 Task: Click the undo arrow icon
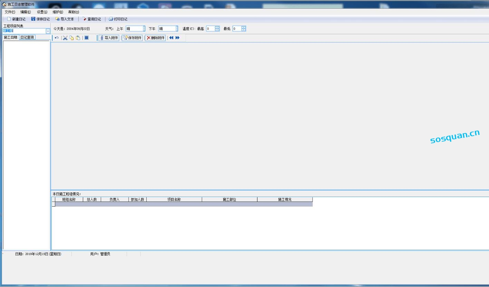click(57, 38)
